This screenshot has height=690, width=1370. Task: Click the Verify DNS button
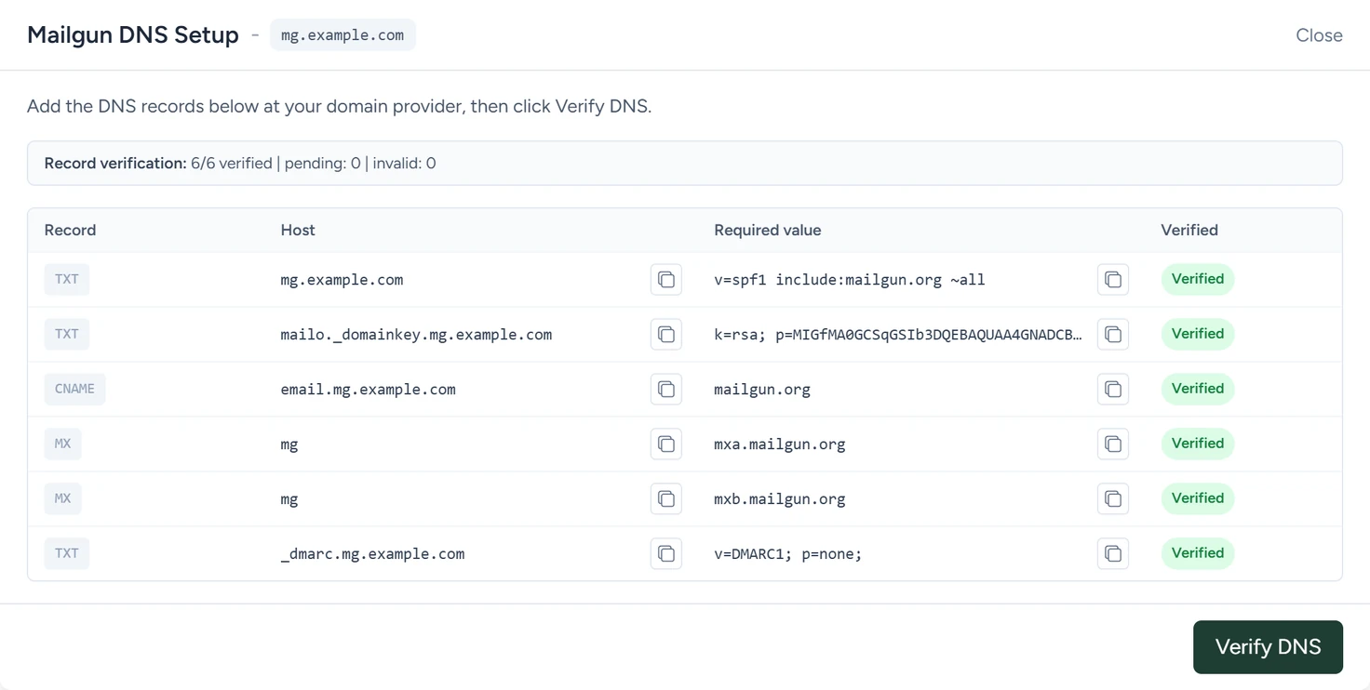[1268, 646]
